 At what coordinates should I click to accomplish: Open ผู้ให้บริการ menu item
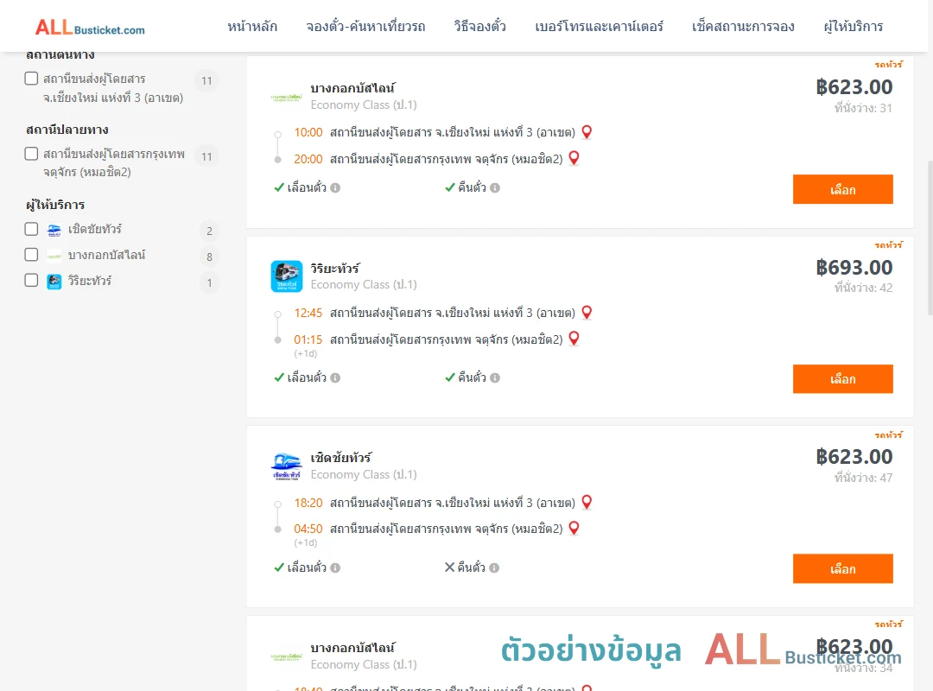[x=854, y=27]
